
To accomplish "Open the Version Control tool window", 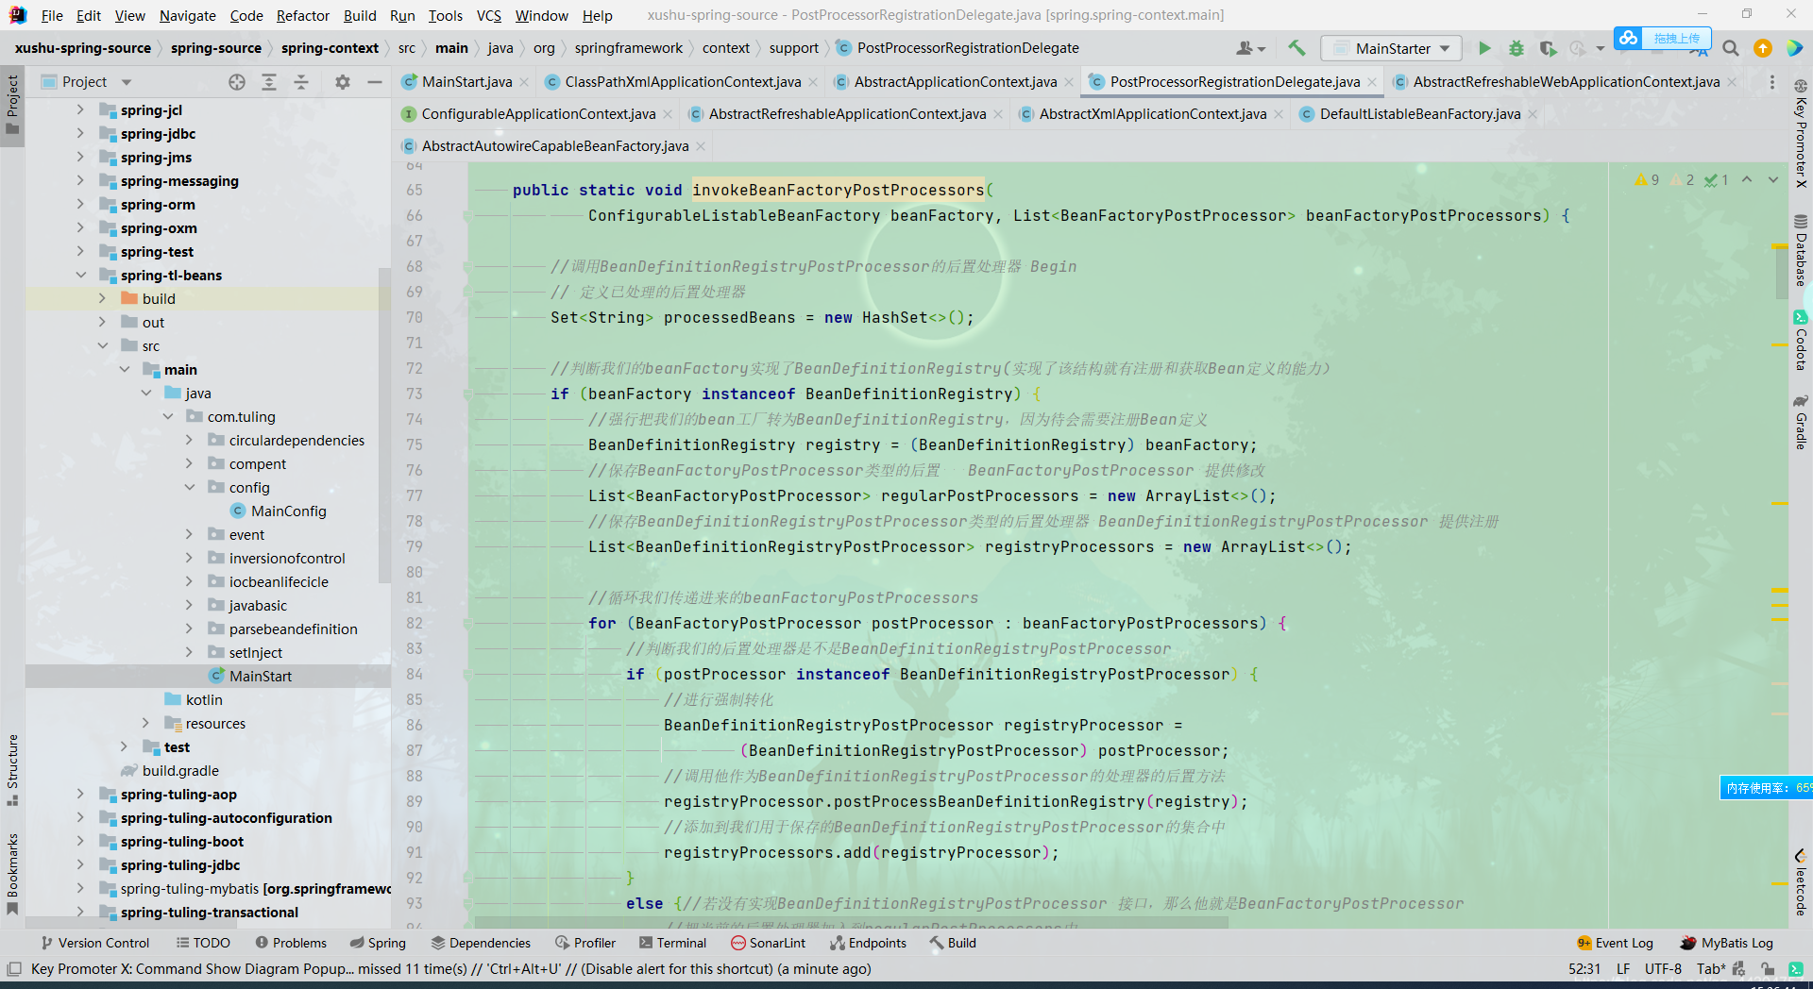I will (94, 943).
